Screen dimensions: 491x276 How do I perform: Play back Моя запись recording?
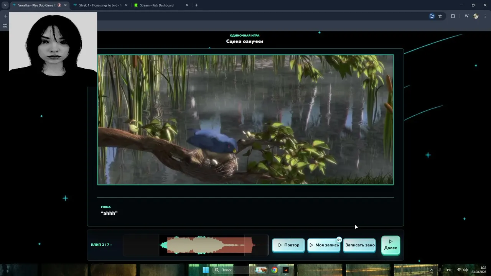coord(324,245)
